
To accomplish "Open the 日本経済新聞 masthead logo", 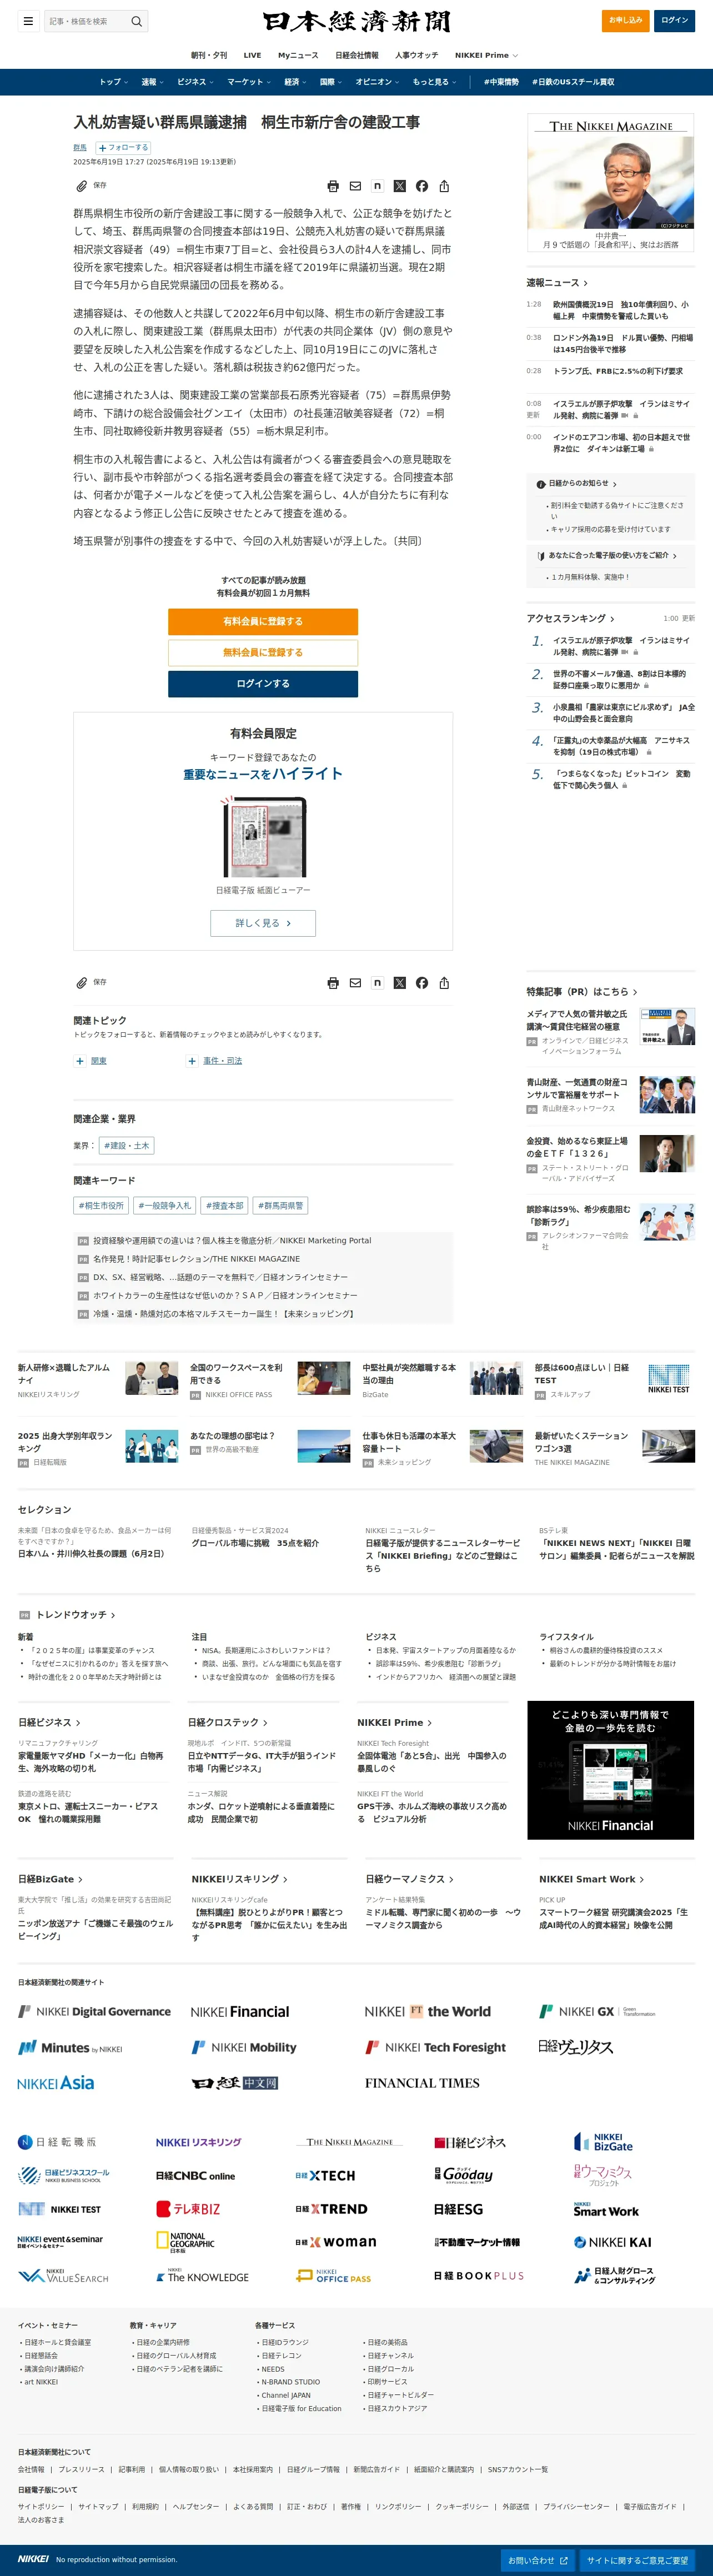I will pyautogui.click(x=357, y=21).
